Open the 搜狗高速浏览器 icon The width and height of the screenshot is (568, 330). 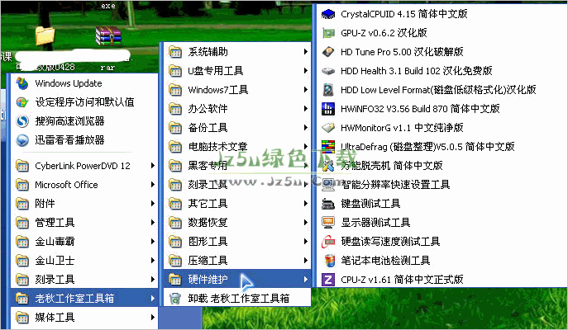(22, 121)
